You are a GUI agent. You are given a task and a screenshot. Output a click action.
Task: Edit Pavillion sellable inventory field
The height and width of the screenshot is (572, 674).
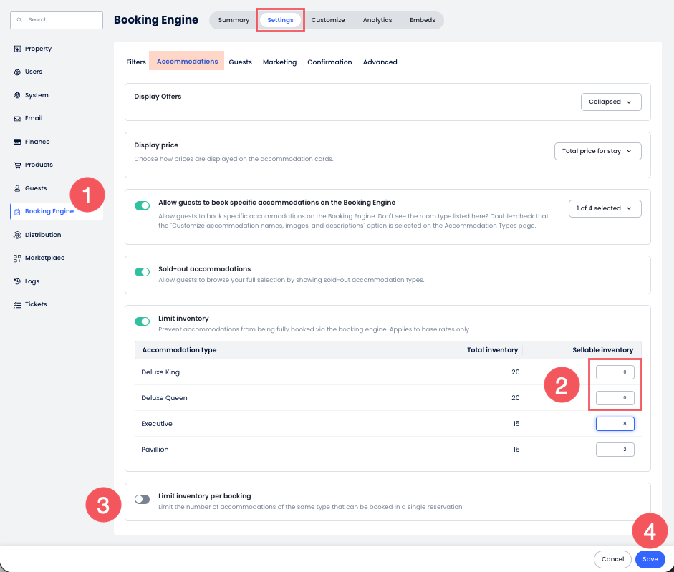(x=615, y=450)
